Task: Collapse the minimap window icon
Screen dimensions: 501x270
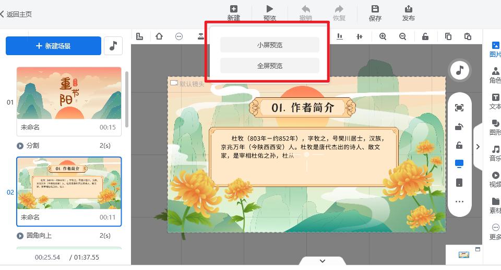Action: point(478,249)
